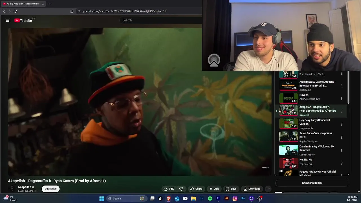Open options for Saian Supa Crew item
This screenshot has height=203, width=361.
(342, 137)
